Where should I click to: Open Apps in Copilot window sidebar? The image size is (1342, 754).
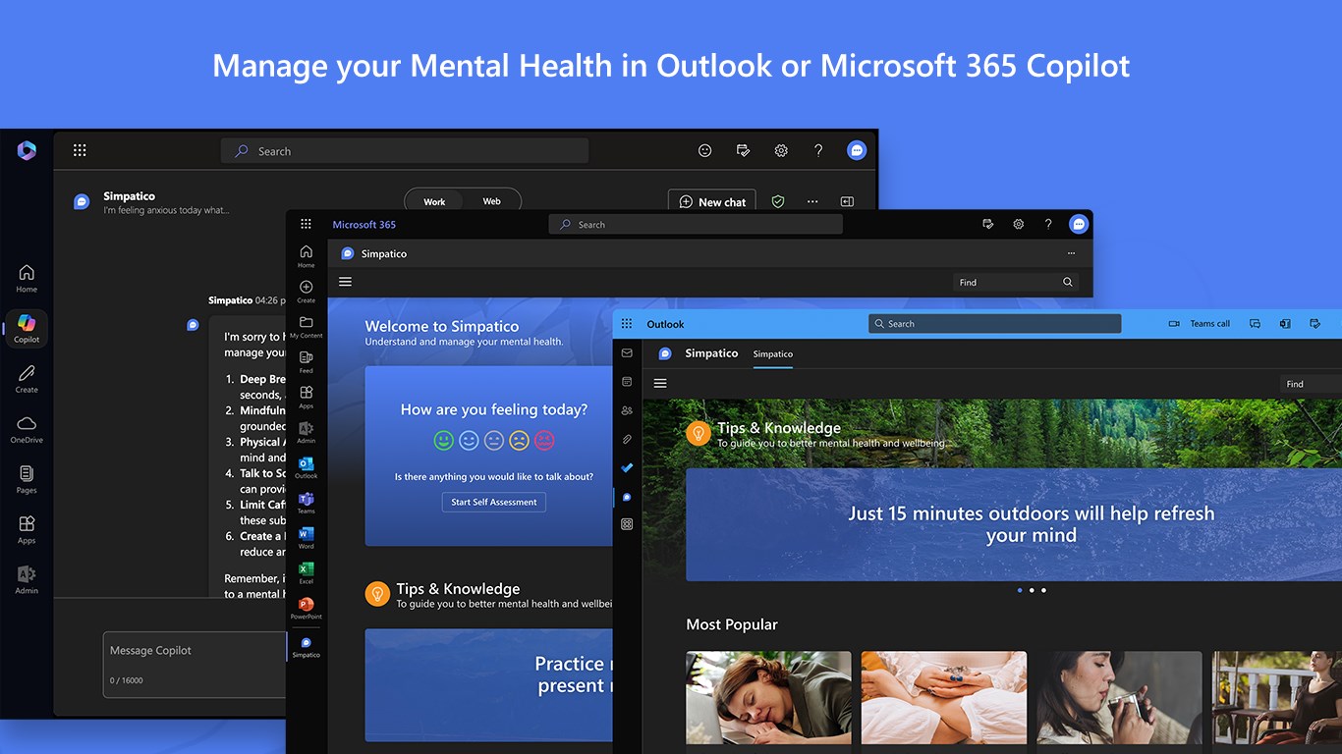click(x=27, y=529)
